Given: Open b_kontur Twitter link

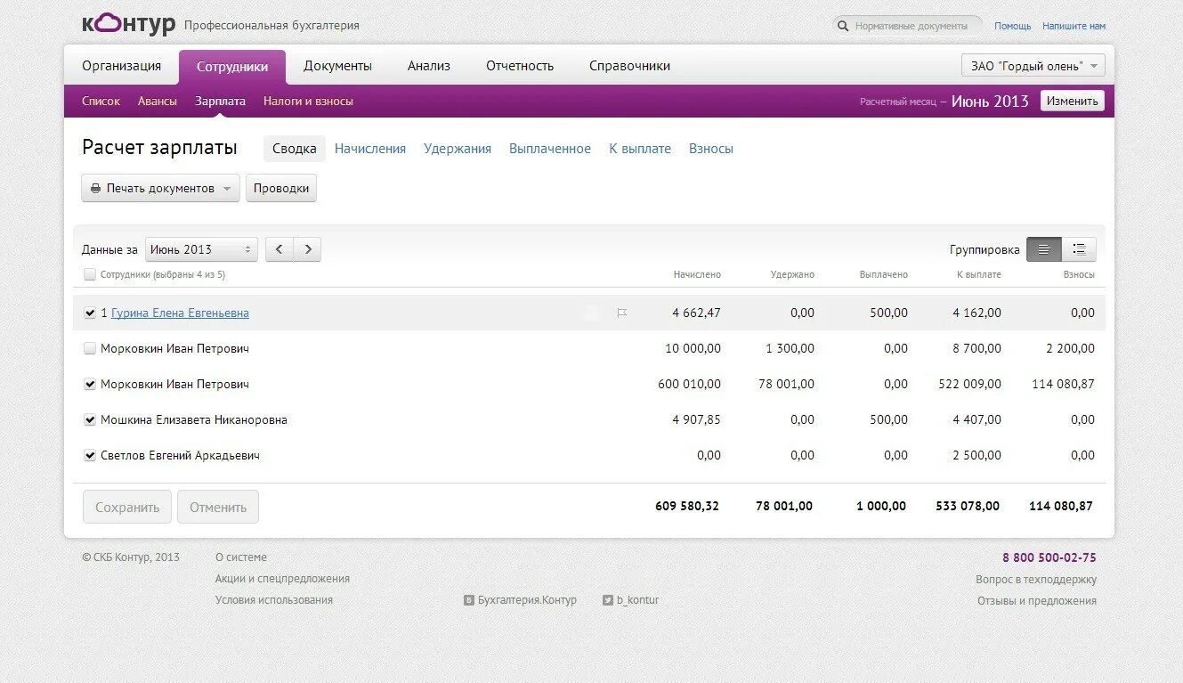Looking at the screenshot, I should [x=638, y=600].
